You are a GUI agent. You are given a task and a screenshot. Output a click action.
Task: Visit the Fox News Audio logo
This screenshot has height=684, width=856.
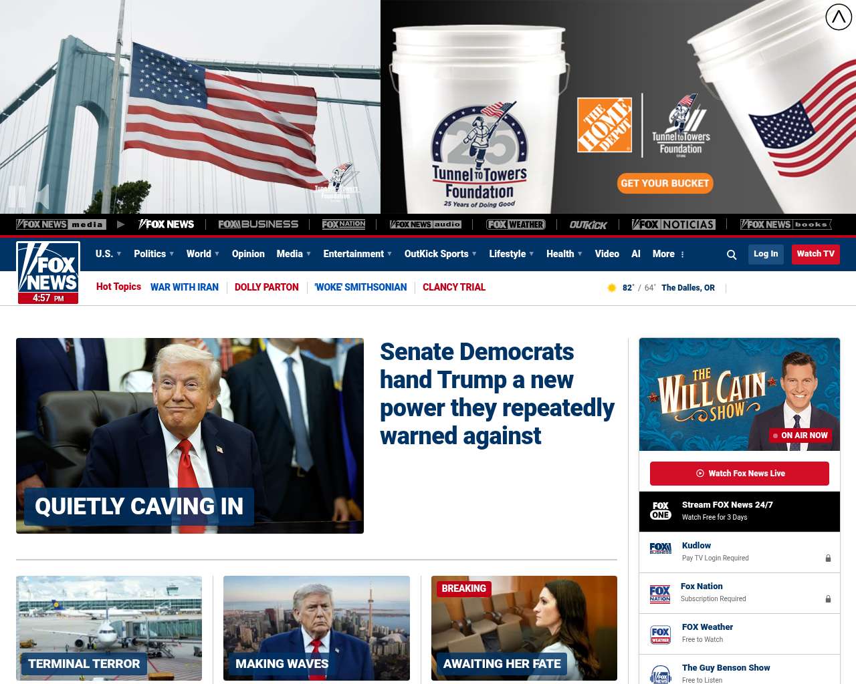point(425,224)
